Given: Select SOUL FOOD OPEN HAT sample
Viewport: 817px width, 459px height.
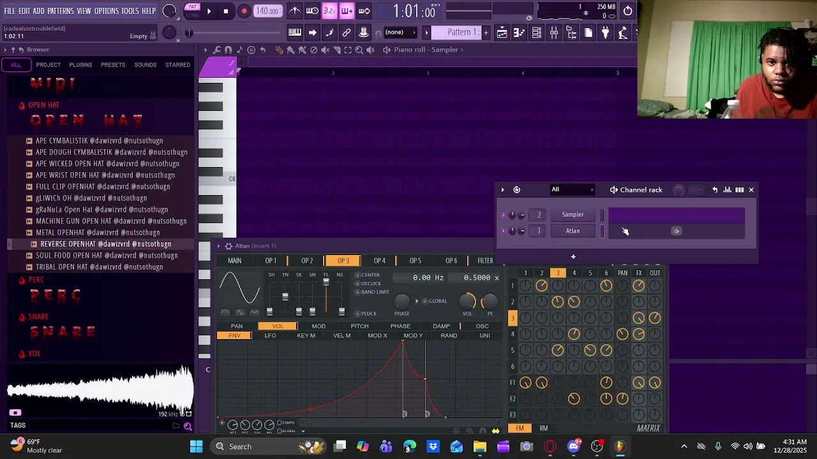Looking at the screenshot, I should [x=107, y=256].
